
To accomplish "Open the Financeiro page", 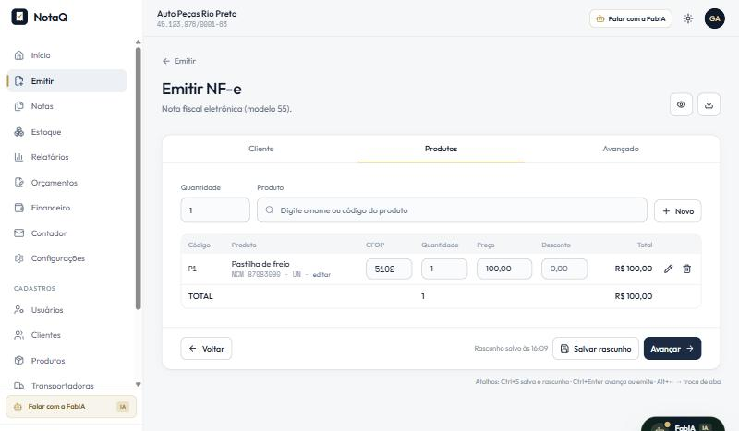I will coord(67,208).
